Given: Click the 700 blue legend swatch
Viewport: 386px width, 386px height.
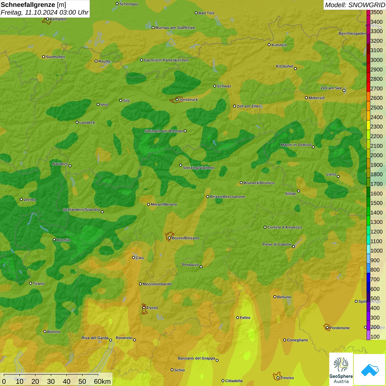Looking at the screenshot, I should [x=368, y=278].
